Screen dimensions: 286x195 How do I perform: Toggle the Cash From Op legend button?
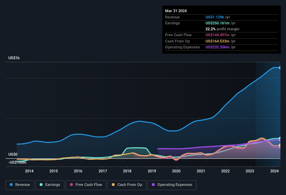click(x=127, y=185)
